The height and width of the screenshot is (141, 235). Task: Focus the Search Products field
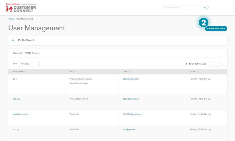[x=184, y=8]
